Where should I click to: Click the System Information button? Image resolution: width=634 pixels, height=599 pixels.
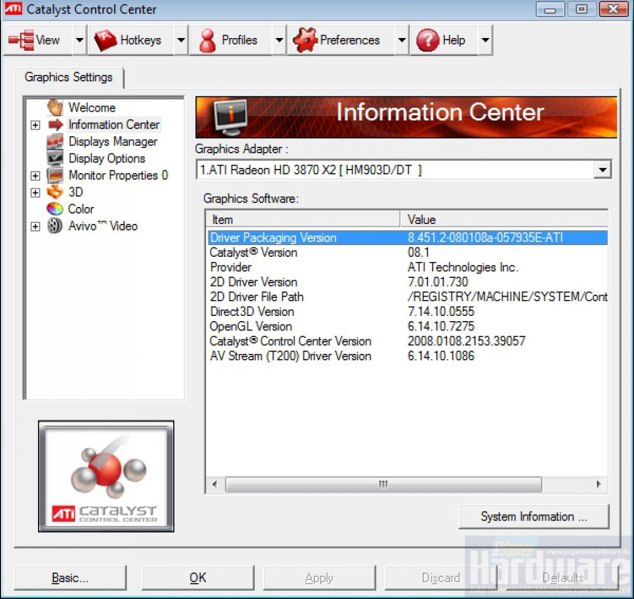click(534, 516)
